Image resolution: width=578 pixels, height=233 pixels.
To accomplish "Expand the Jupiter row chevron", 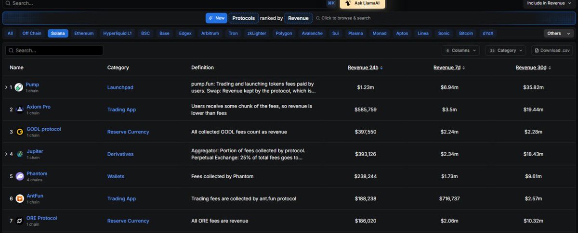I will 6,154.
